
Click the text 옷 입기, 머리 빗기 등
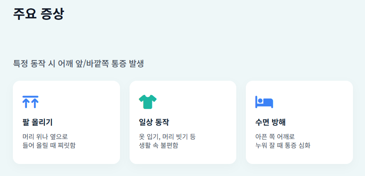167,137
